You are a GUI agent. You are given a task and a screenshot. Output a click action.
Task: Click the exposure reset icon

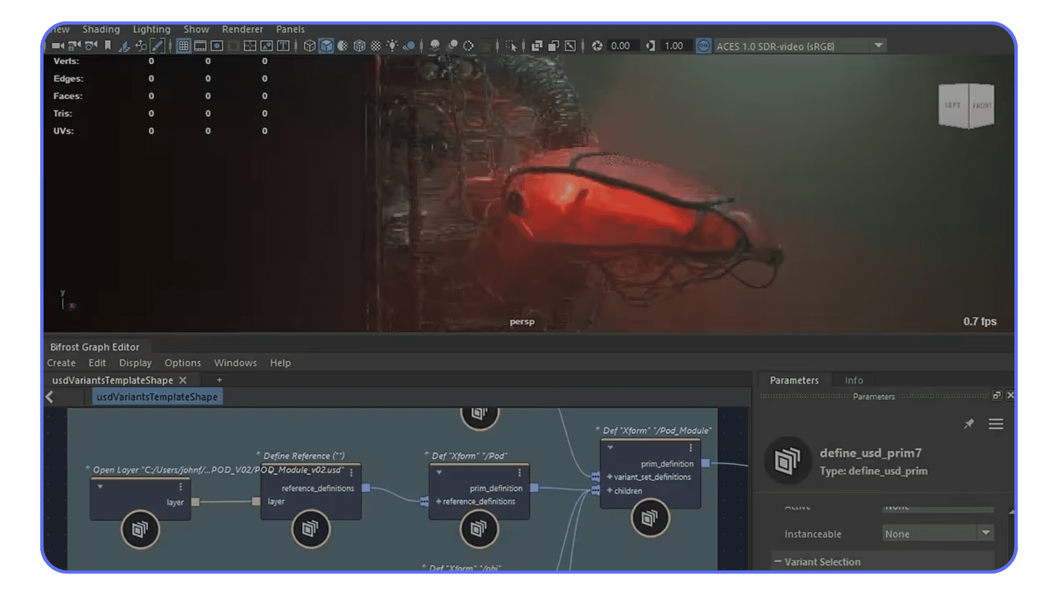pos(597,46)
